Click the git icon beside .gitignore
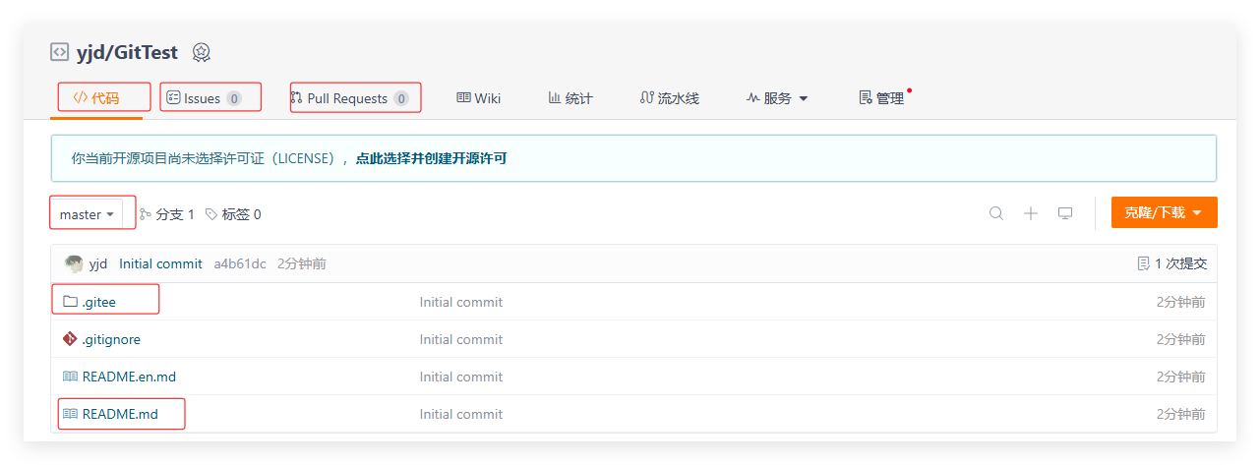Screen dimensions: 1260x465 70,338
